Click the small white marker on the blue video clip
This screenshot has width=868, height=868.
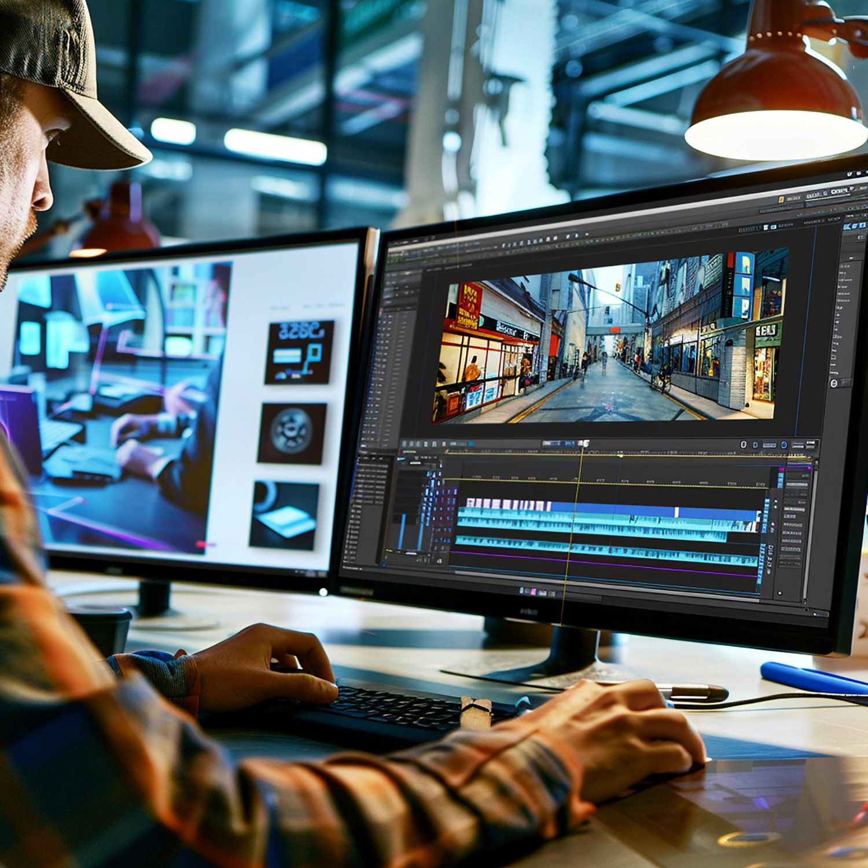tap(676, 512)
